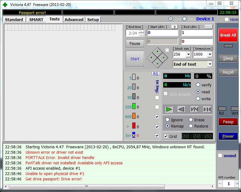Screen dimensions: 241x192
Task: Expand the End of test dropdown
Action: pyautogui.click(x=210, y=64)
